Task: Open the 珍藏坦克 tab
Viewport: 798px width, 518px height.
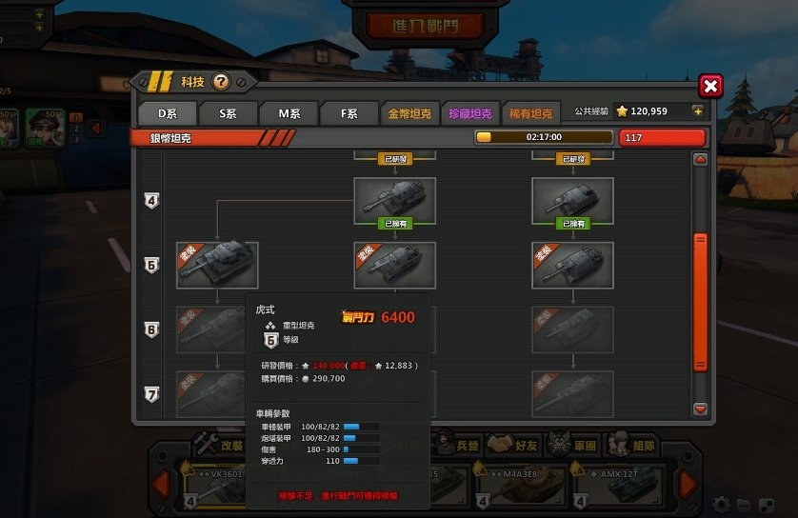Action: [470, 113]
